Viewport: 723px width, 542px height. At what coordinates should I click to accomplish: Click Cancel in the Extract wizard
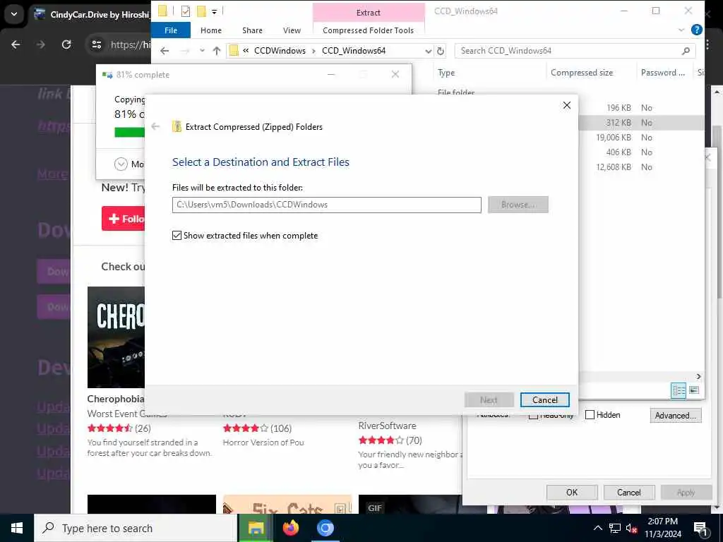coord(544,400)
